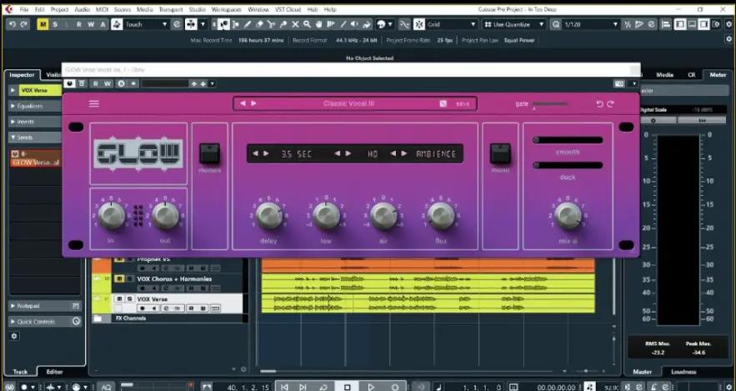736x391 pixels.
Task: Click the Glow preset save button
Action: (463, 103)
